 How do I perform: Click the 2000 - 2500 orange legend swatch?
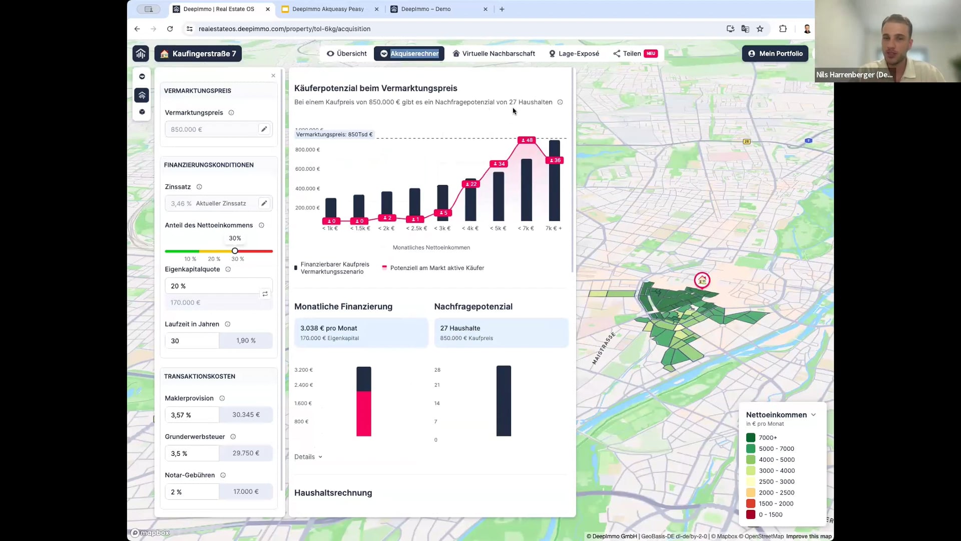[x=751, y=493]
